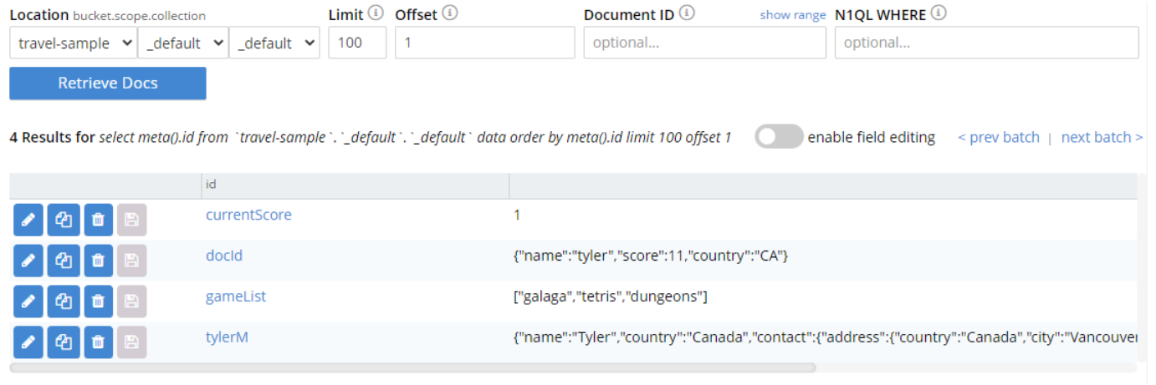Open the currentScore document id link

(248, 215)
